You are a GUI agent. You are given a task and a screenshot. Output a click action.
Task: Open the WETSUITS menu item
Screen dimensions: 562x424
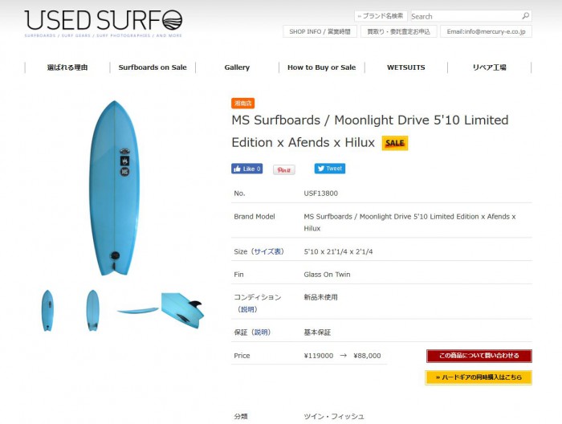point(405,67)
